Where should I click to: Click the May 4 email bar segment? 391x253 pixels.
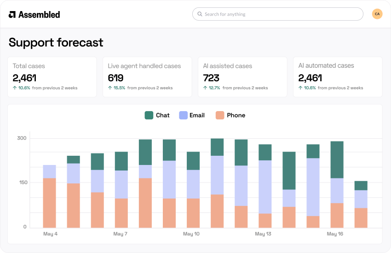click(49, 171)
